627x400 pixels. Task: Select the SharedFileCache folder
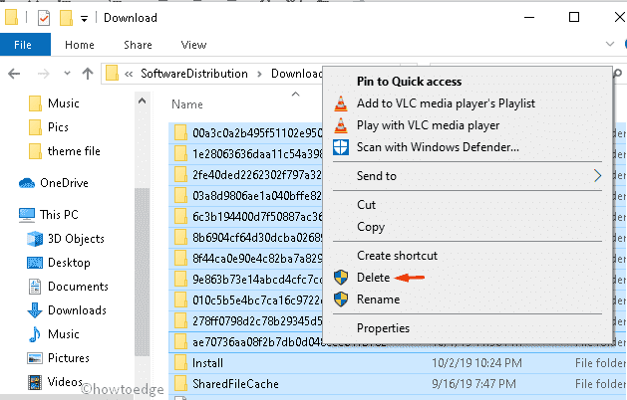235,383
